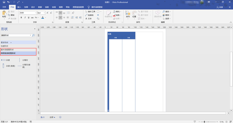233x123 pixels.
Task: Click the decrease indent icon
Action: coord(76,17)
